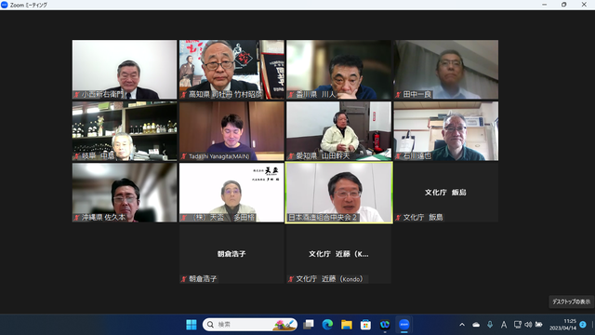
Task: Open the Webex app in the taskbar
Action: point(385,325)
